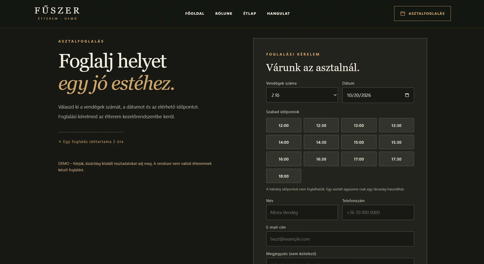This screenshot has height=264, width=484.
Task: Focus the Telefonszám input field
Action: coord(378,213)
